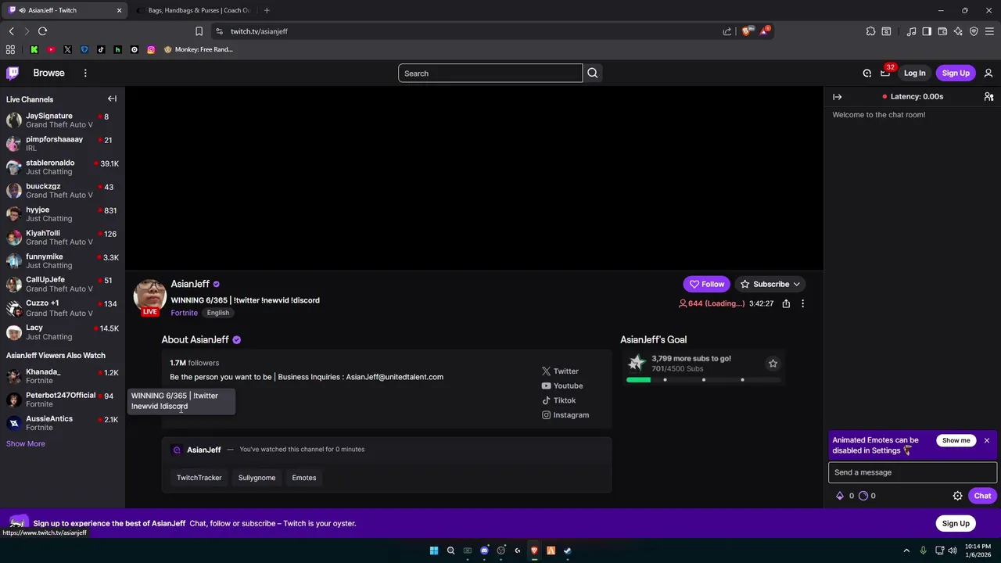Viewport: 1001px width, 563px height.
Task: Collapse the chat panel arrow
Action: [x=838, y=97]
